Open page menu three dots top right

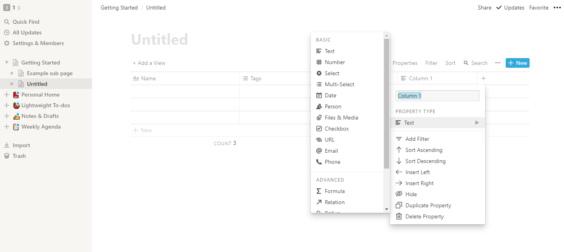coord(557,8)
